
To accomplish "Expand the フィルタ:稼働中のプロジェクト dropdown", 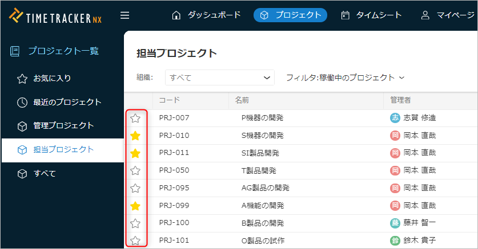I will 345,77.
